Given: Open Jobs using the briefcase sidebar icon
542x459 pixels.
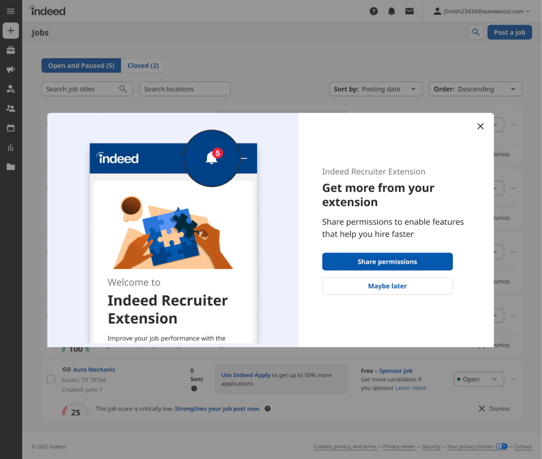Looking at the screenshot, I should [10, 50].
